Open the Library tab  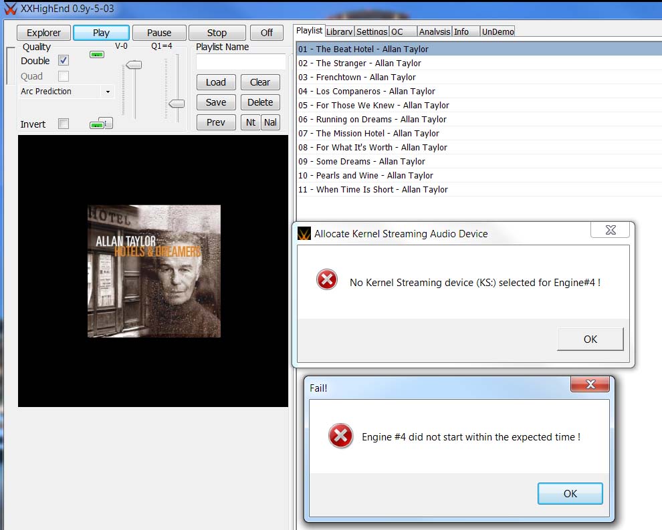[339, 31]
